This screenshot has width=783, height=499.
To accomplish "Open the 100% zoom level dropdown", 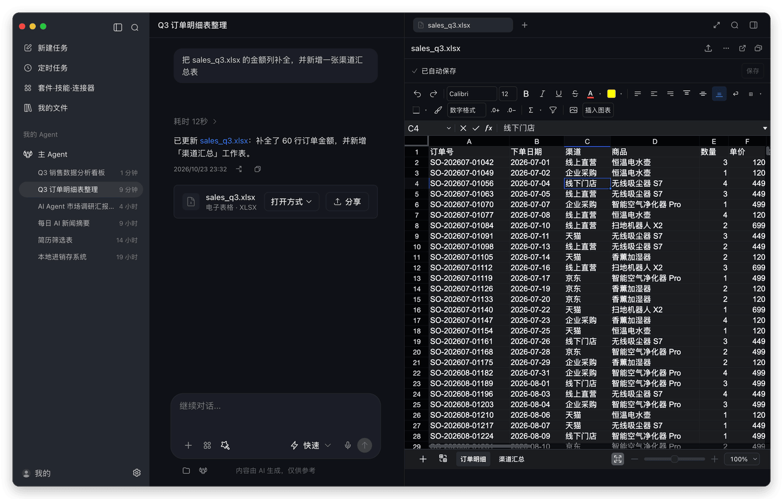I will tap(743, 459).
